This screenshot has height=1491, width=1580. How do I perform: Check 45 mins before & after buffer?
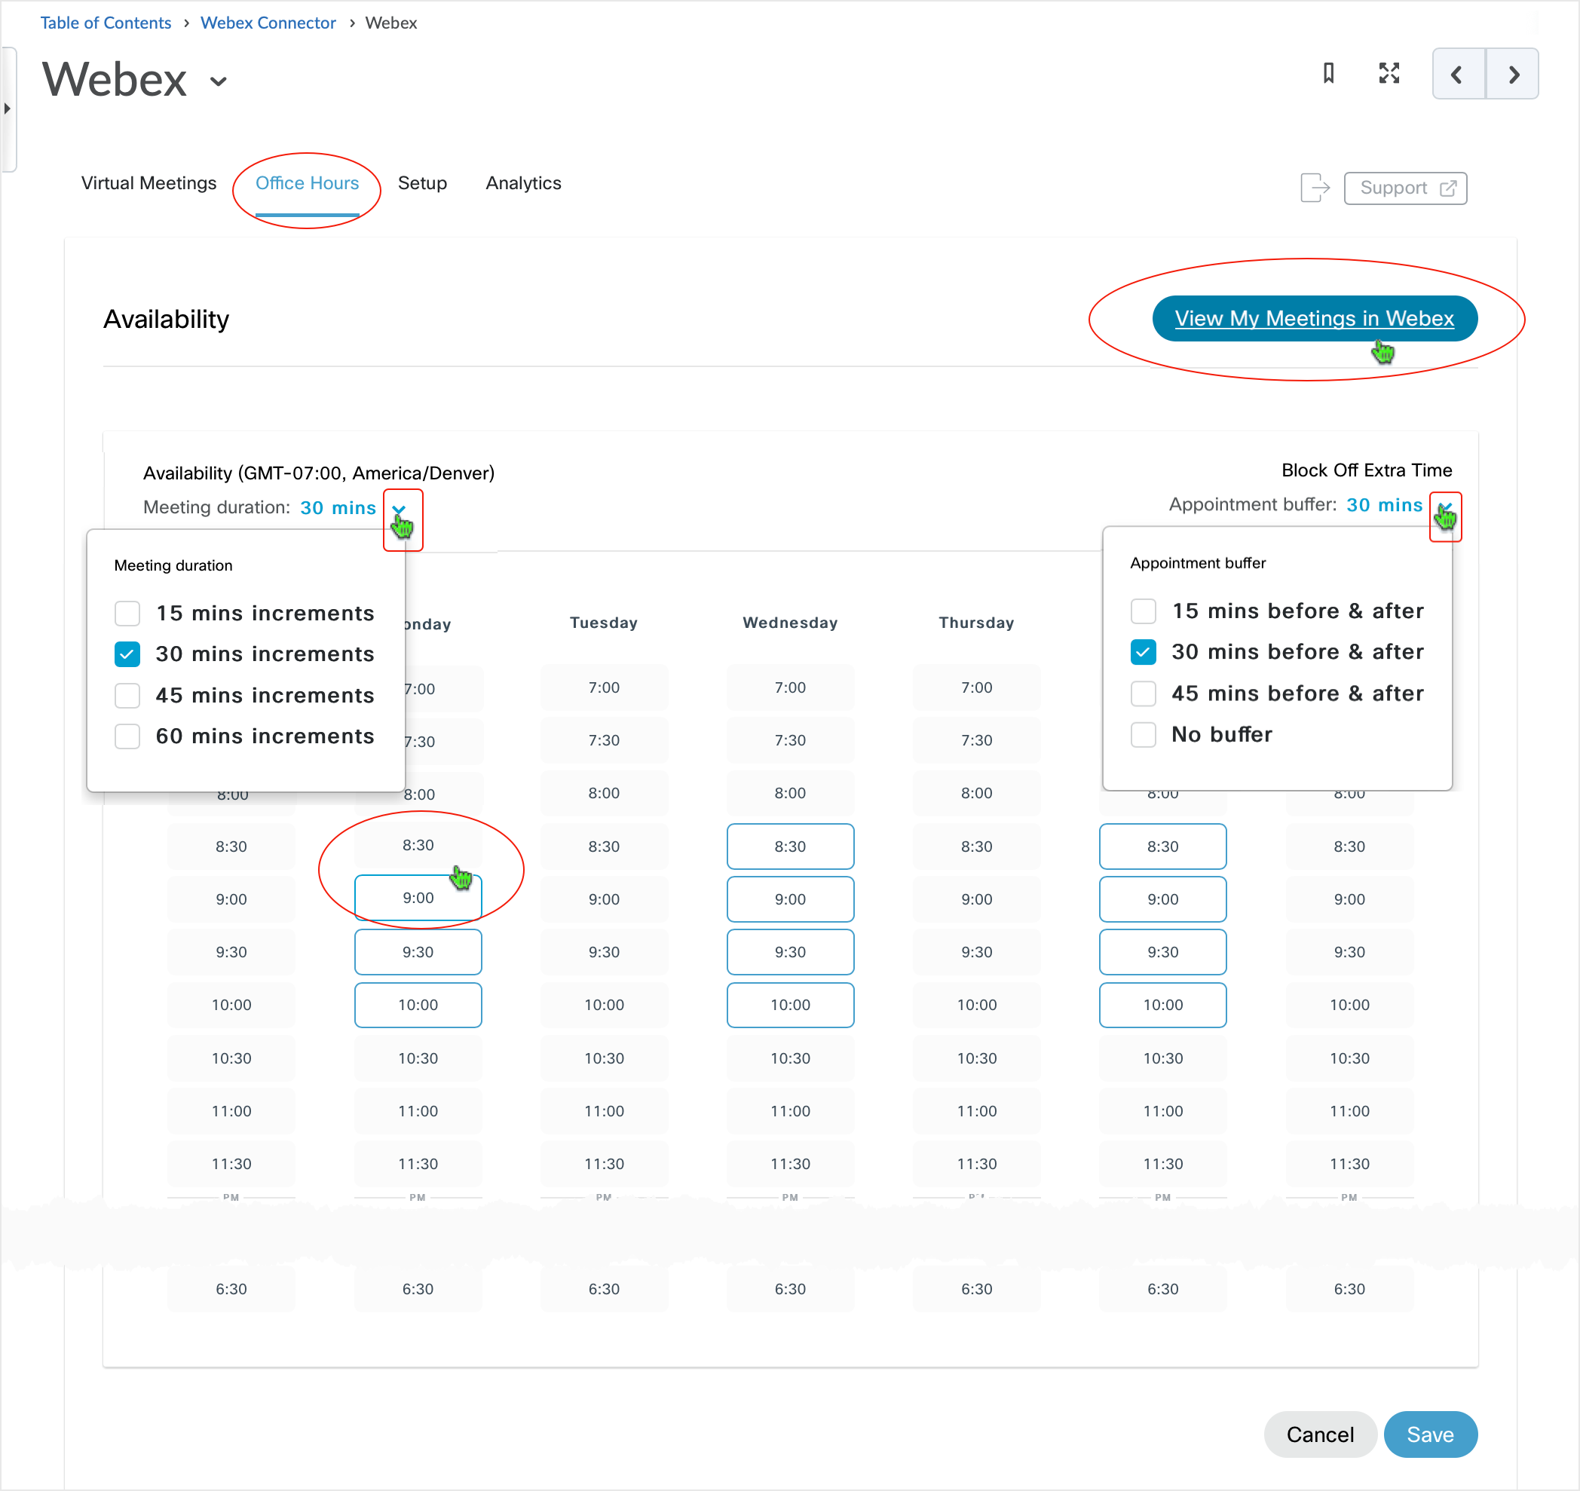[x=1143, y=693]
